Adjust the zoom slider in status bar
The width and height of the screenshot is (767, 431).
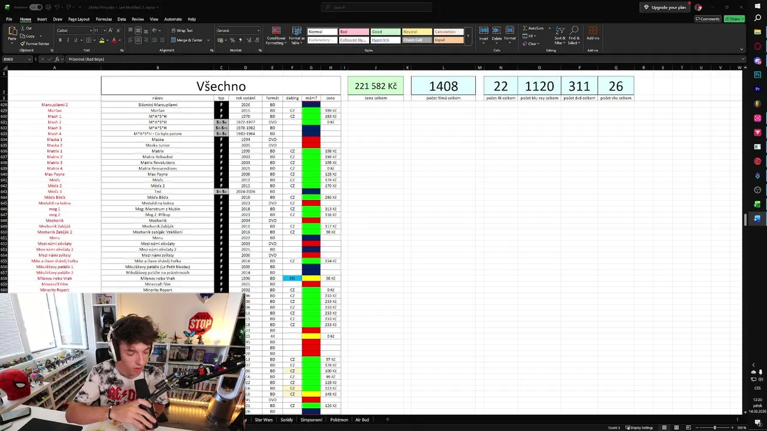click(714, 427)
